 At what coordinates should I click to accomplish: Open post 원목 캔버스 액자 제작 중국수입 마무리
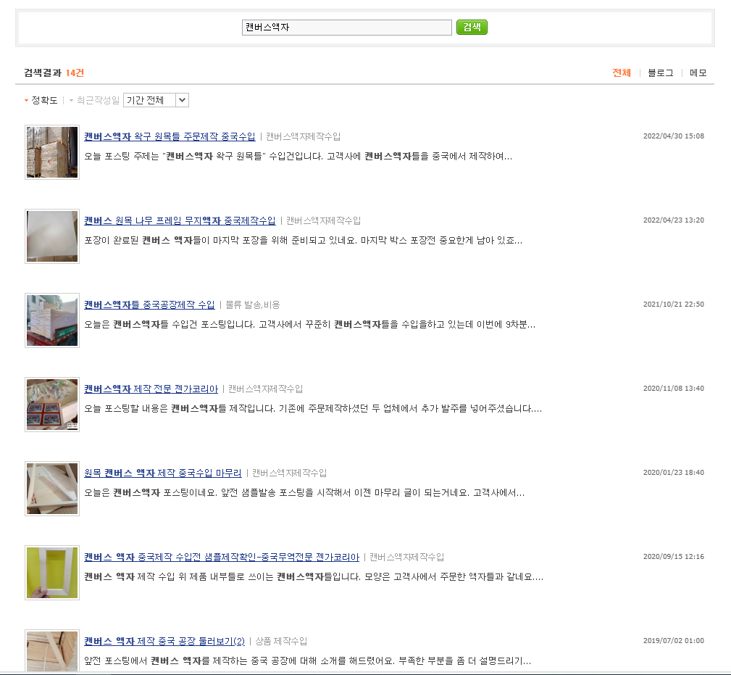(163, 473)
